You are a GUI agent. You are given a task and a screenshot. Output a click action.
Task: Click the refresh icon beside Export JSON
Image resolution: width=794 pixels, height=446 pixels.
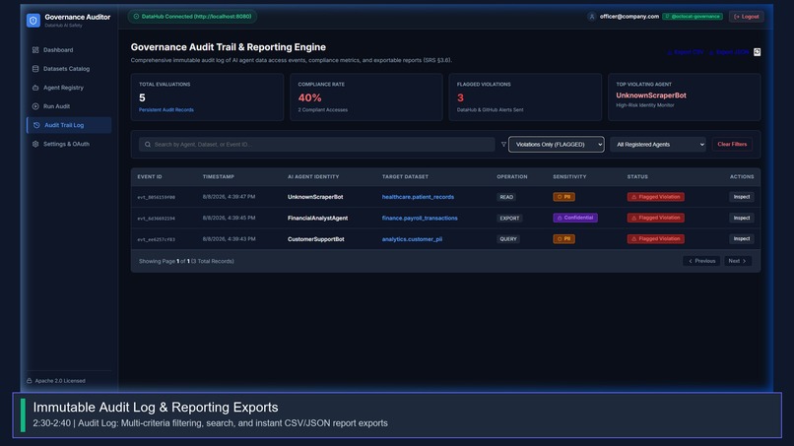coord(757,52)
